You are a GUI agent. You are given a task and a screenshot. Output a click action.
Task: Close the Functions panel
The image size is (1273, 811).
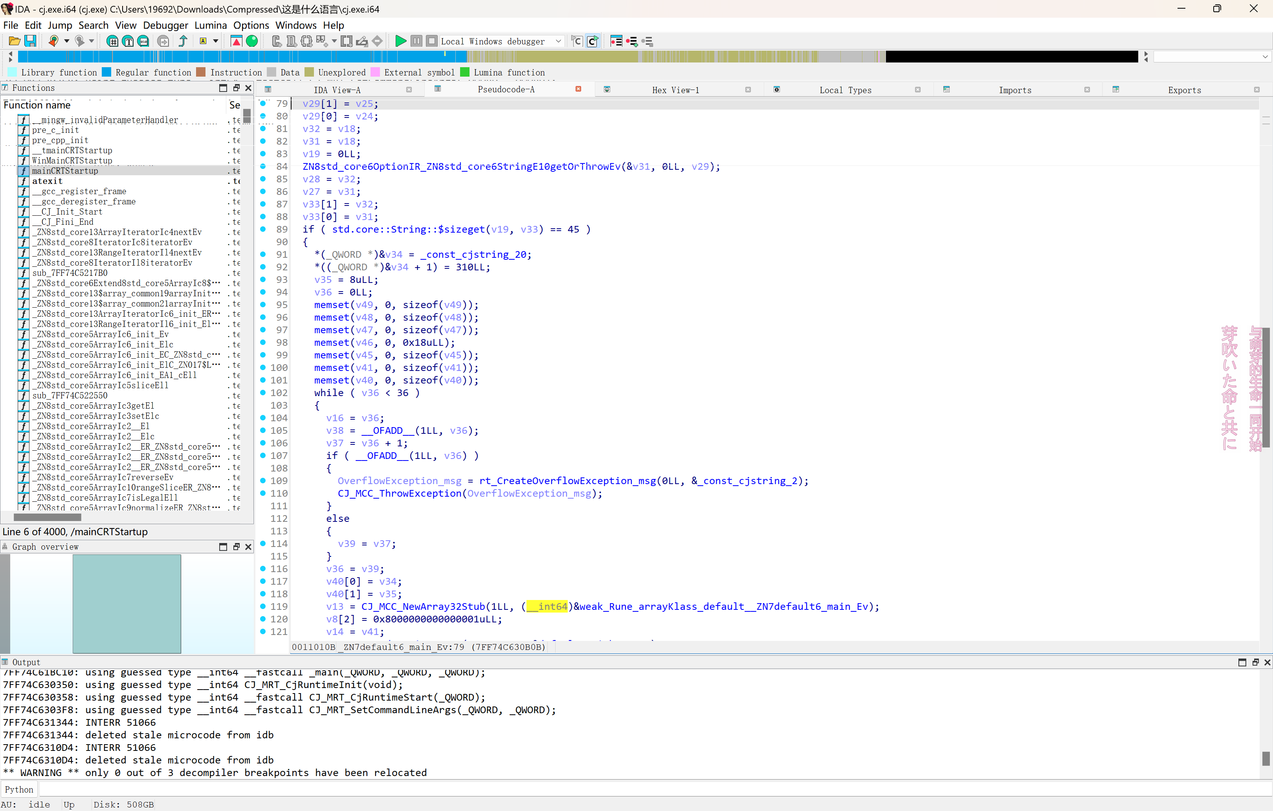click(248, 88)
